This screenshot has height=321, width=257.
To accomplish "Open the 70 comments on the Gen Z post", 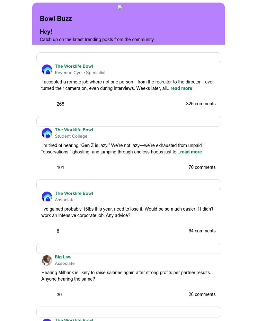I will pos(202,168).
